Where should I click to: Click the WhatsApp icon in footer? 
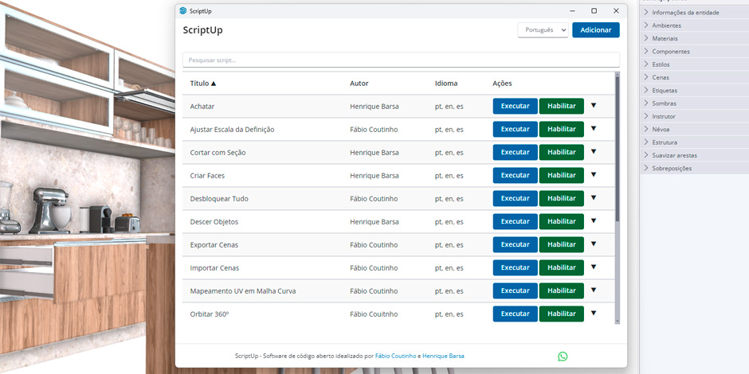563,356
